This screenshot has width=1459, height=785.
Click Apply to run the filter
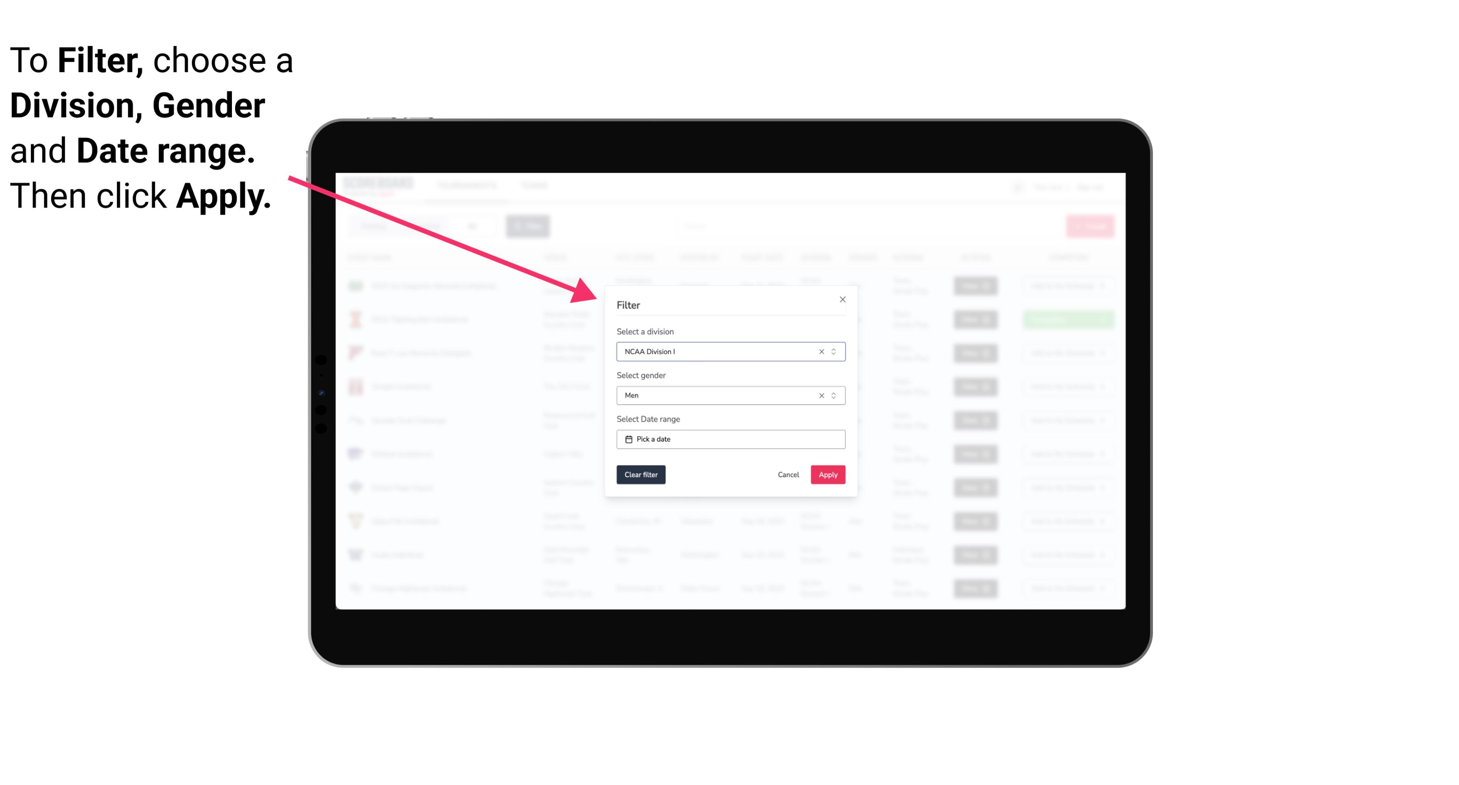pos(828,475)
